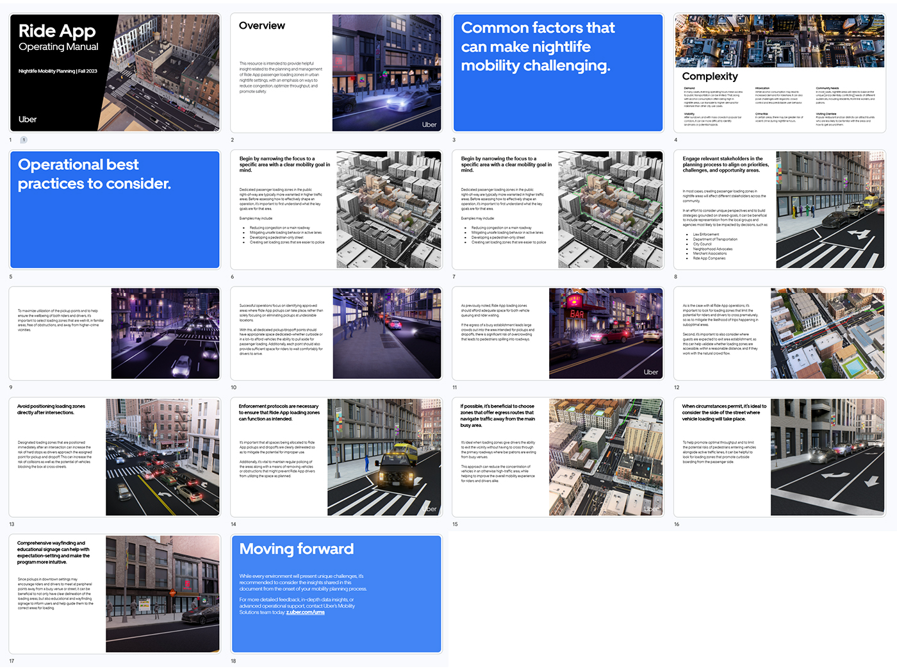897x671 pixels.
Task: Click the slide number 13 label
Action: point(12,524)
